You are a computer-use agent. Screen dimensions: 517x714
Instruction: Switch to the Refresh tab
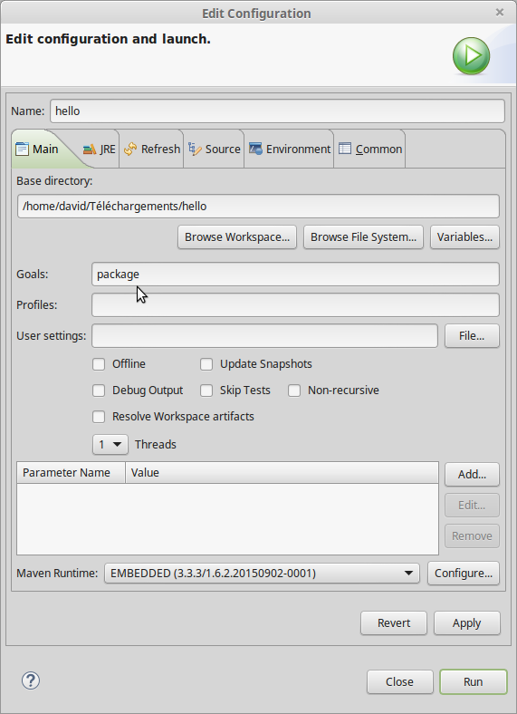pyautogui.click(x=152, y=149)
